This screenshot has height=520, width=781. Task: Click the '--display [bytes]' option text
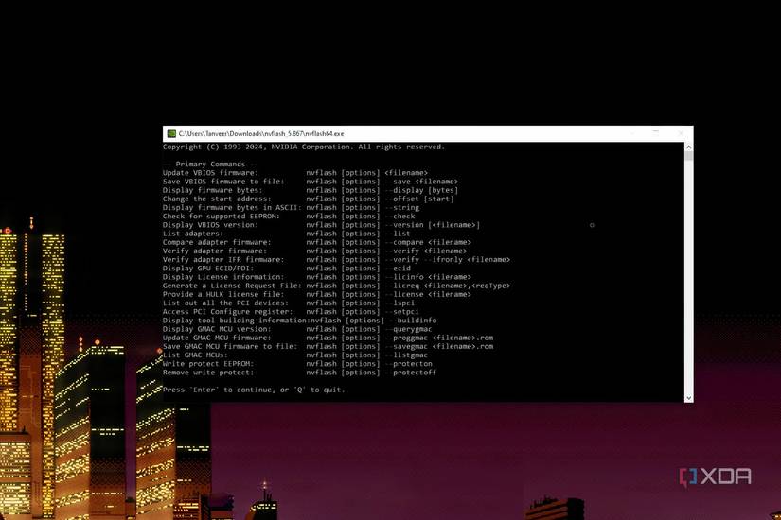[421, 190]
